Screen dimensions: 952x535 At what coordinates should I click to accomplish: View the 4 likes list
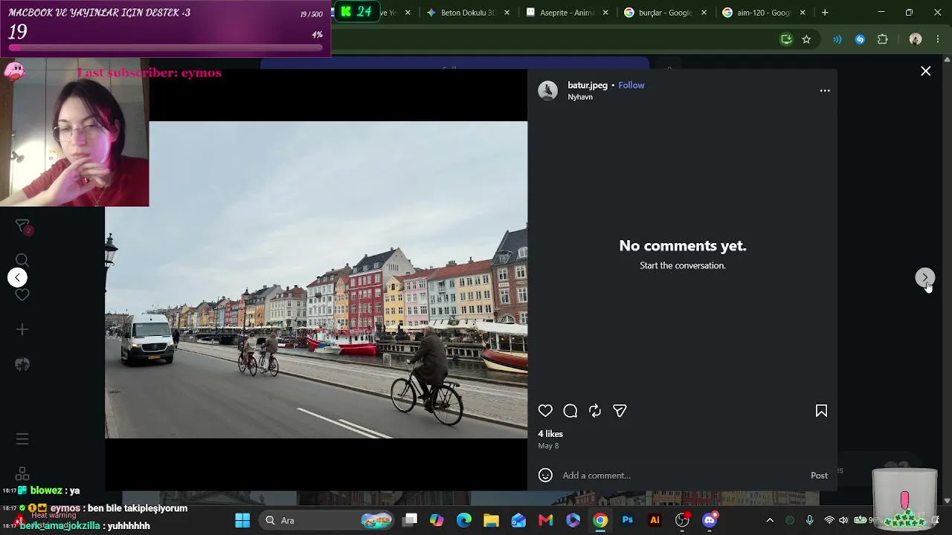(550, 434)
